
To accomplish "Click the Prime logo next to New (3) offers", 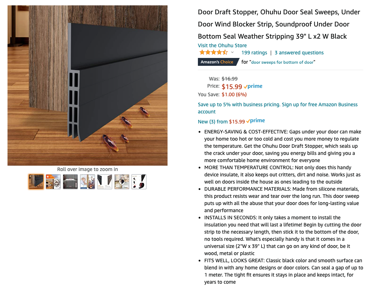I will tap(255, 121).
